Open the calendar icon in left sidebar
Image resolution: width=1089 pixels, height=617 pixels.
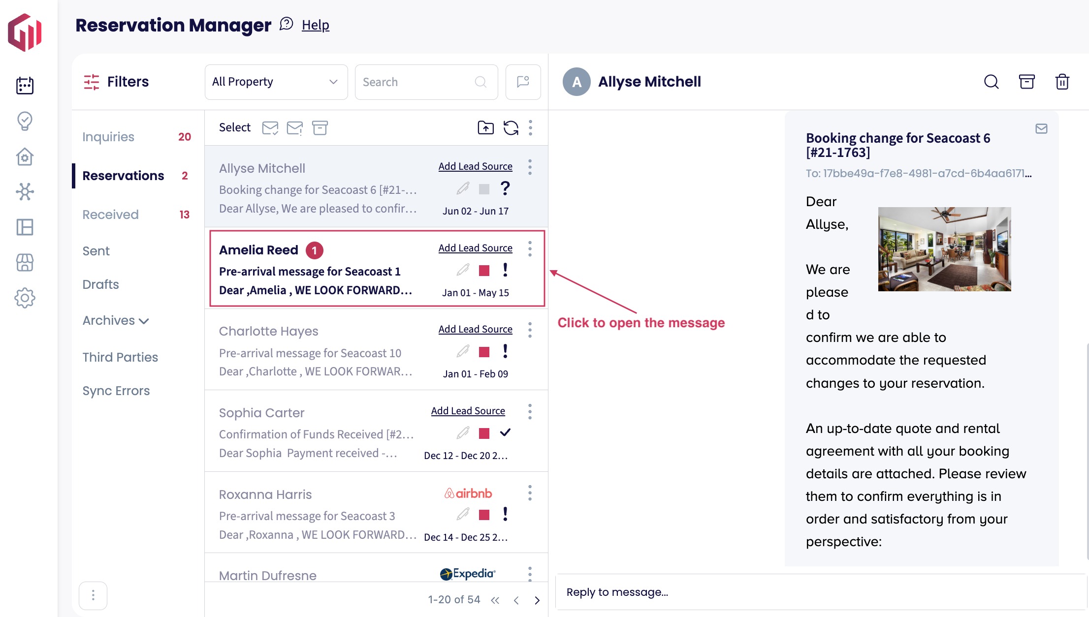[x=25, y=86]
